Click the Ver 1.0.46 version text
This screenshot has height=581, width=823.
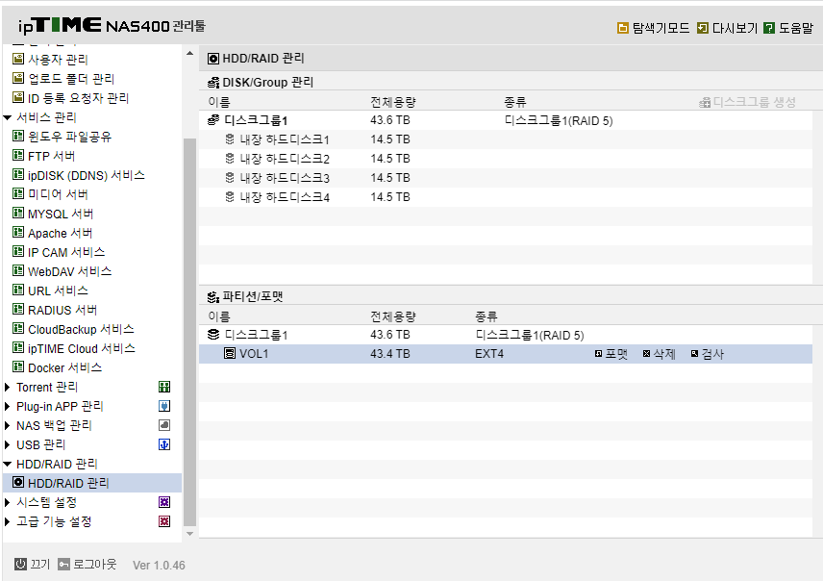[159, 566]
